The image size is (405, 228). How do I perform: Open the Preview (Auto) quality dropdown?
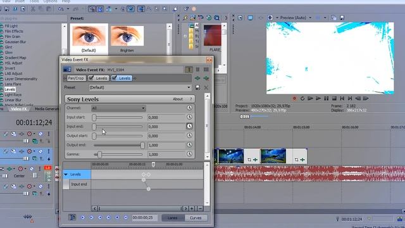[310, 18]
